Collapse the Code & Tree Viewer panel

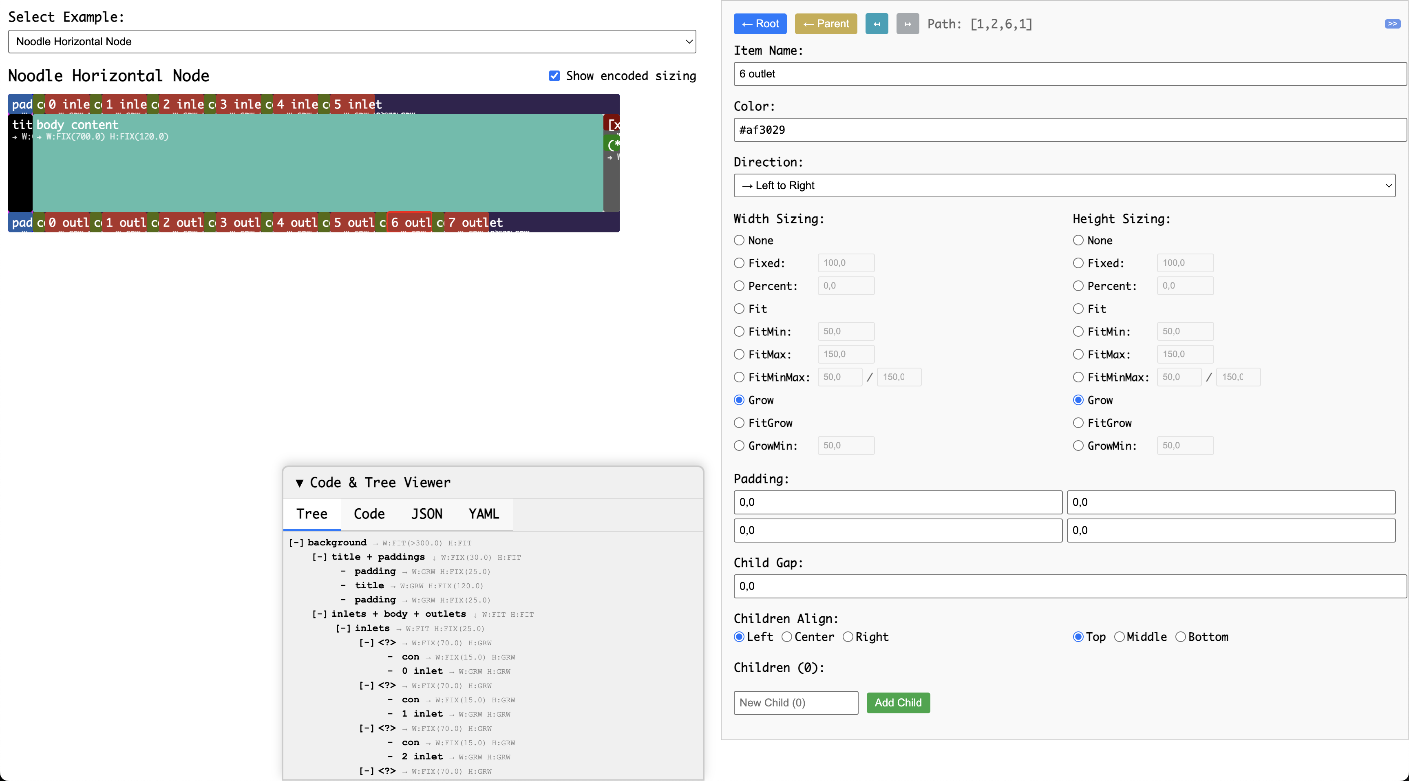(x=300, y=482)
